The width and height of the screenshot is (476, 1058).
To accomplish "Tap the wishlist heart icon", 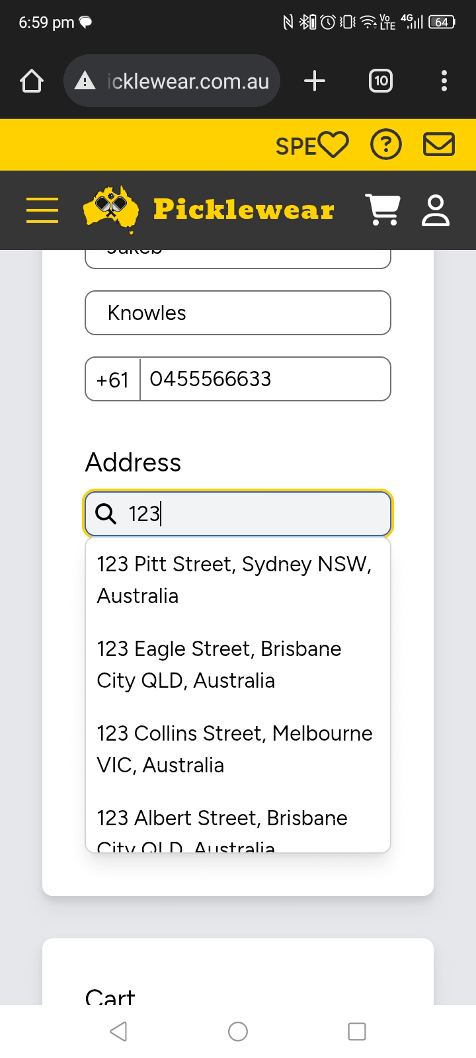I will click(333, 145).
